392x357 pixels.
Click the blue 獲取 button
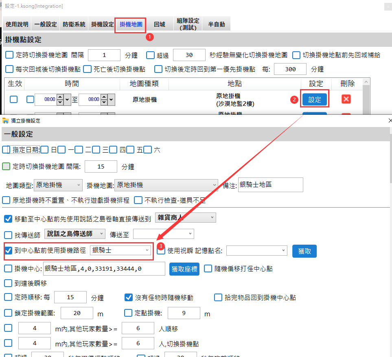click(x=304, y=251)
